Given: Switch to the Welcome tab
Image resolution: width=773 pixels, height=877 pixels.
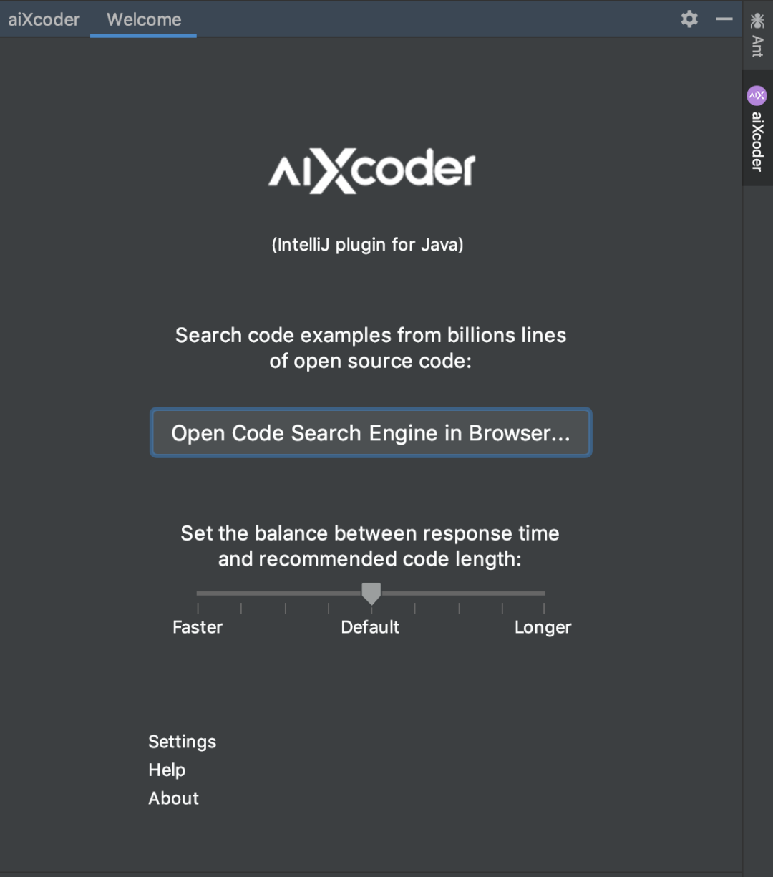Looking at the screenshot, I should click(x=142, y=19).
